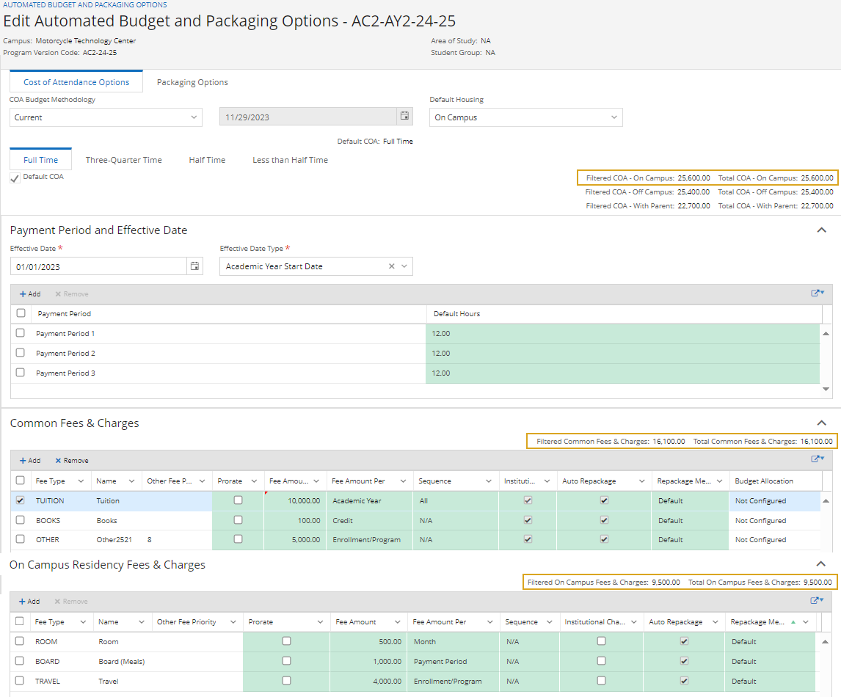
Task: Select the Half Time tab
Action: pyautogui.click(x=207, y=159)
